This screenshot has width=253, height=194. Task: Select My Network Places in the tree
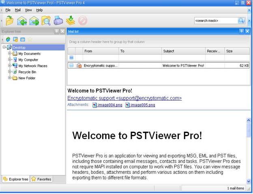click(x=33, y=66)
